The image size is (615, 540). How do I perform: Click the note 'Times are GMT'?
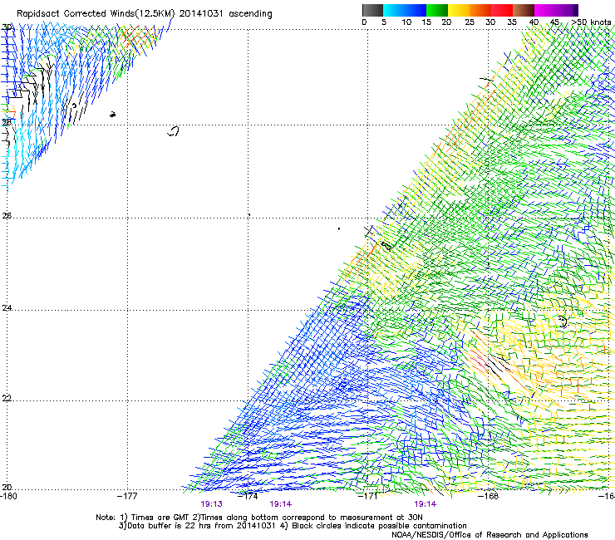coord(160,518)
